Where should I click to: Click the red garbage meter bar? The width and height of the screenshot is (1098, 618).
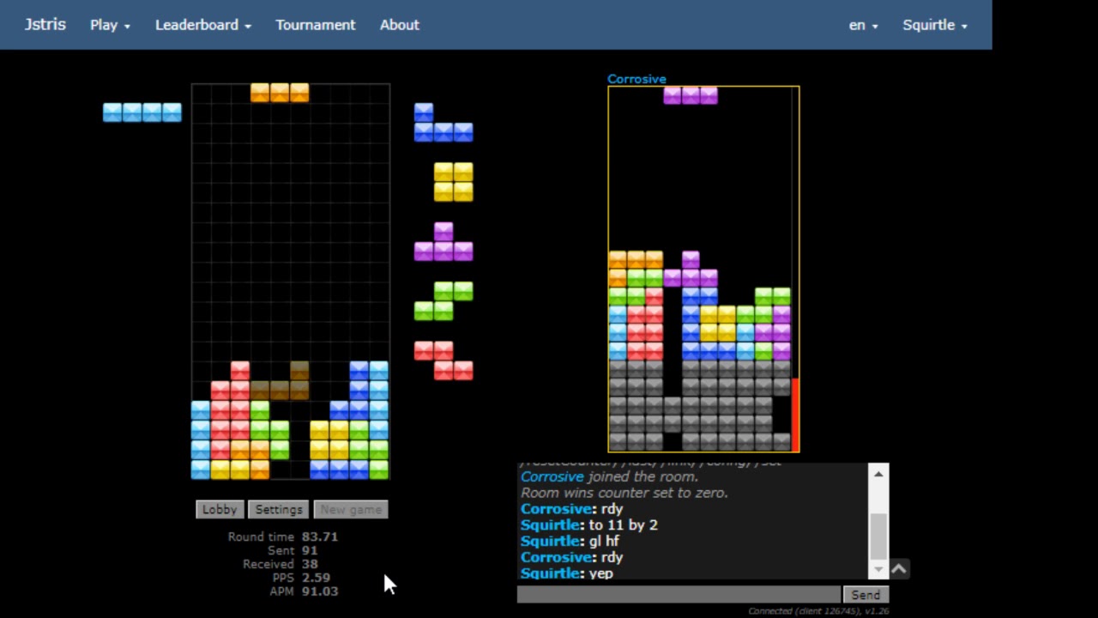pos(795,415)
